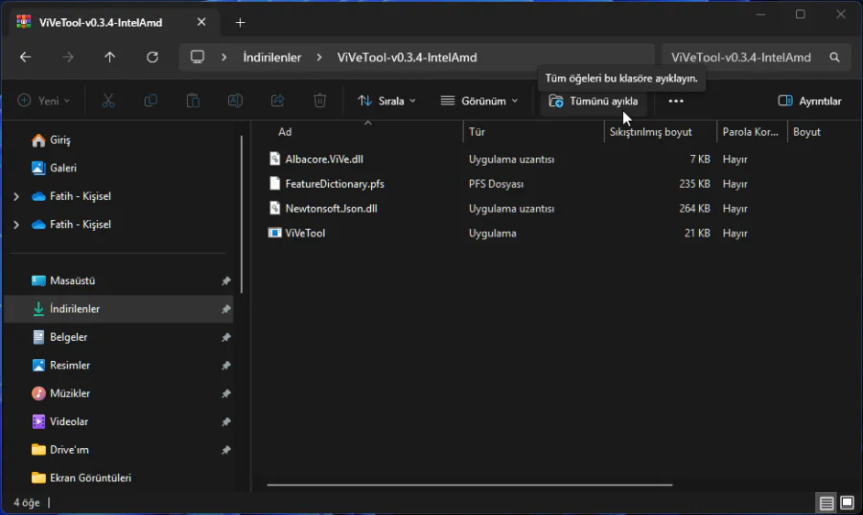Image resolution: width=863 pixels, height=515 pixels.
Task: Select the FeatureDictionary.pfs file
Action: (335, 184)
